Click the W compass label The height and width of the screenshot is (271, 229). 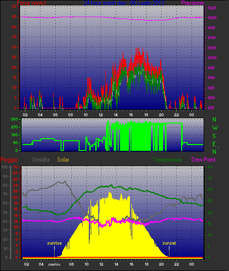(x=215, y=128)
